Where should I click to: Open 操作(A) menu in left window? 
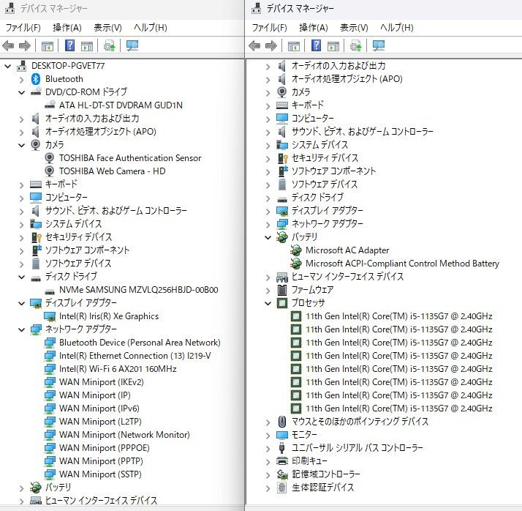pos(67,28)
